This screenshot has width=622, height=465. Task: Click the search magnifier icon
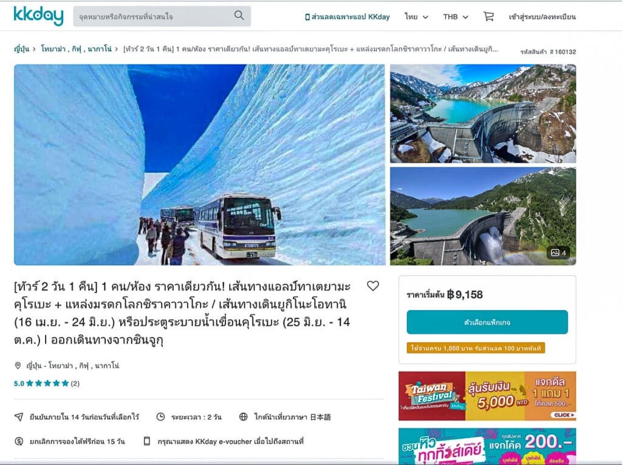239,15
